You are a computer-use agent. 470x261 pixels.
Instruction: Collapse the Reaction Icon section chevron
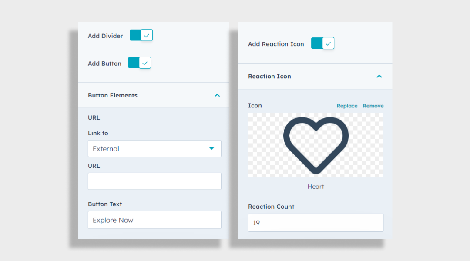click(379, 77)
